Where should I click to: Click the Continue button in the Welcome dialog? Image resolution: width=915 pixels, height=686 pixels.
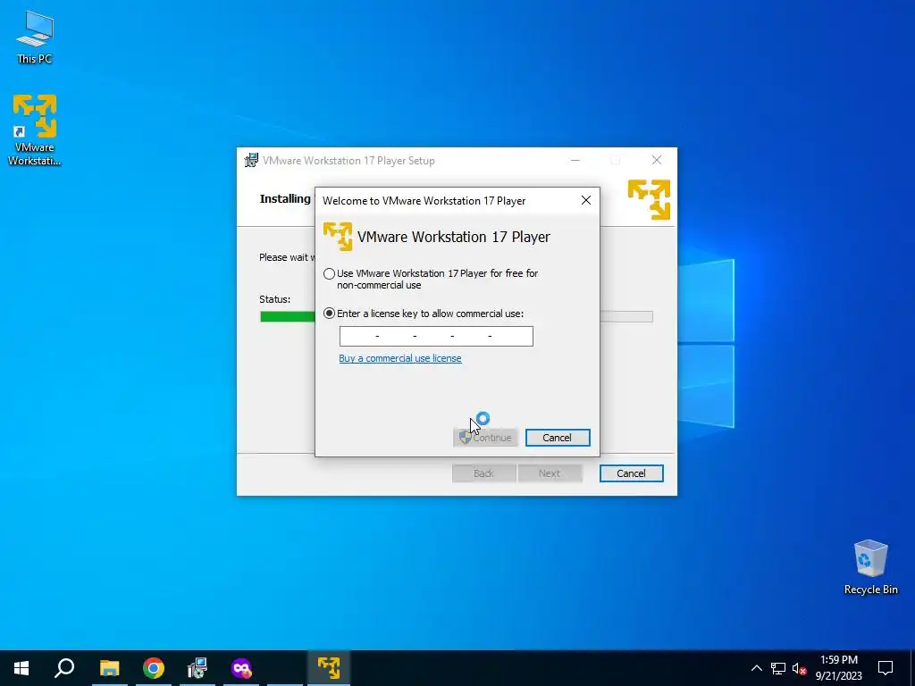[x=485, y=438]
